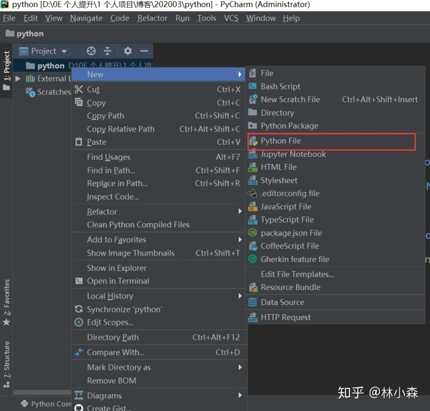Click the Data Source database icon
This screenshot has height=411, width=430.
tap(252, 302)
